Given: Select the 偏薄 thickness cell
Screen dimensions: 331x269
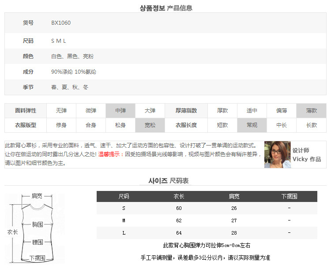Looking at the screenshot, I should point(282,111).
